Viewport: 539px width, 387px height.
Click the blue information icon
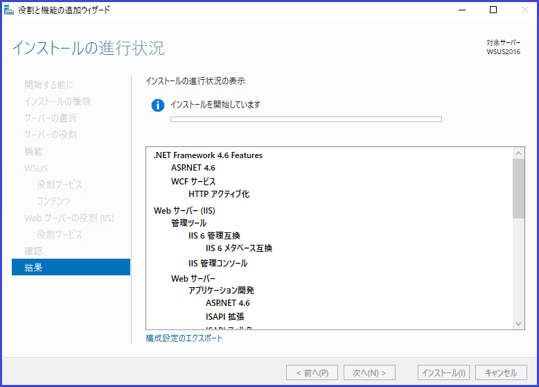(x=158, y=105)
